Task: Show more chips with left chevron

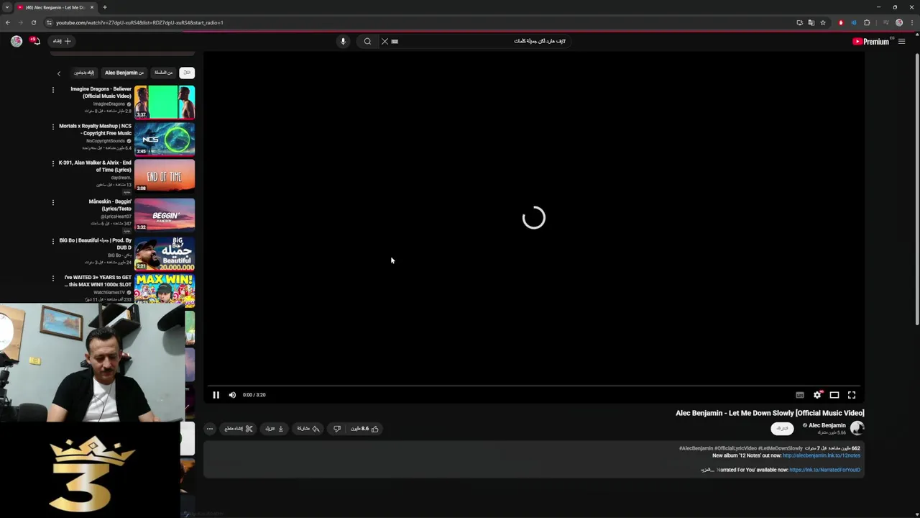Action: click(59, 73)
